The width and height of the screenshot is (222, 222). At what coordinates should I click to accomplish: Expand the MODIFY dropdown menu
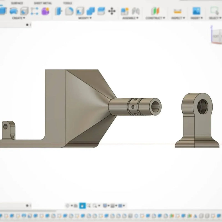(x=84, y=18)
